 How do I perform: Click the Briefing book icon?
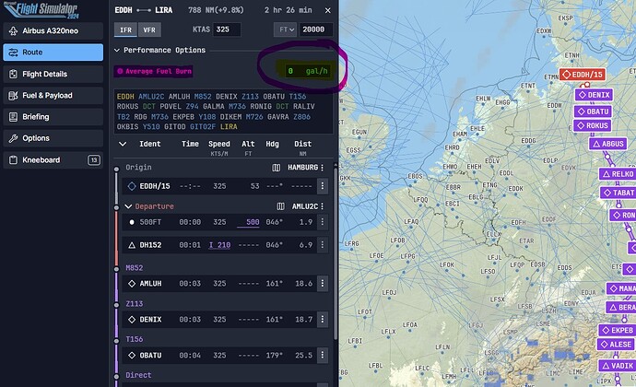click(x=16, y=117)
